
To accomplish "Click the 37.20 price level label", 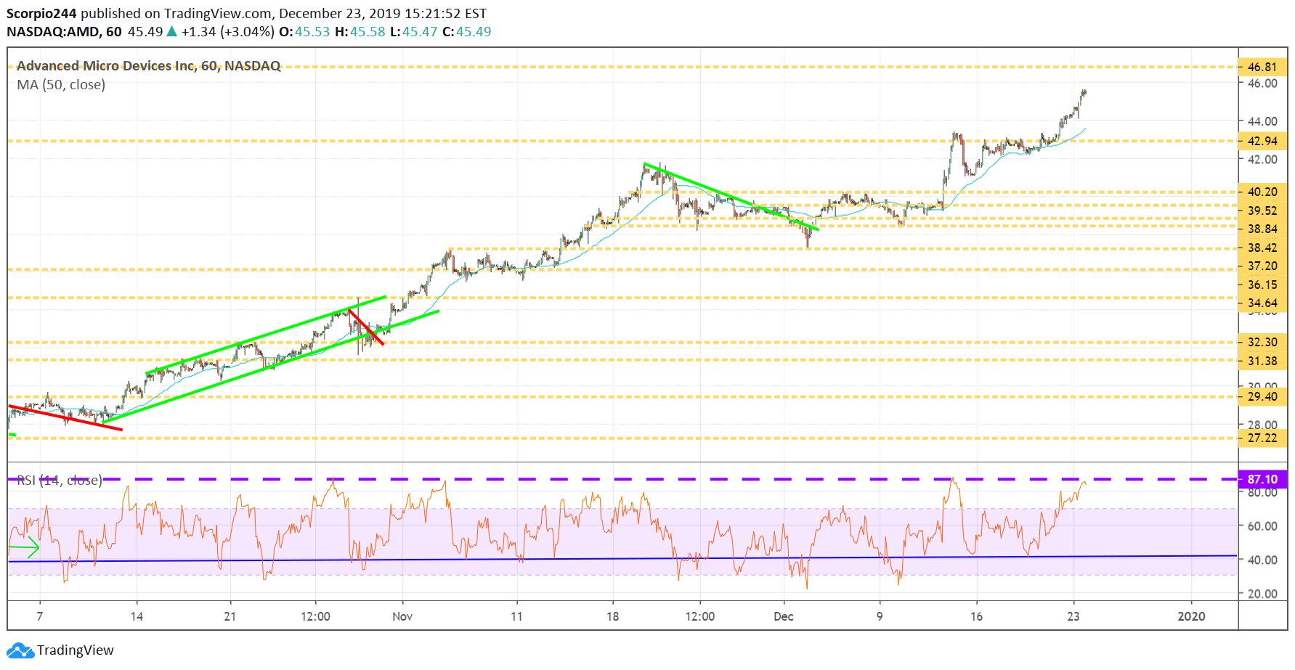I will point(1262,266).
